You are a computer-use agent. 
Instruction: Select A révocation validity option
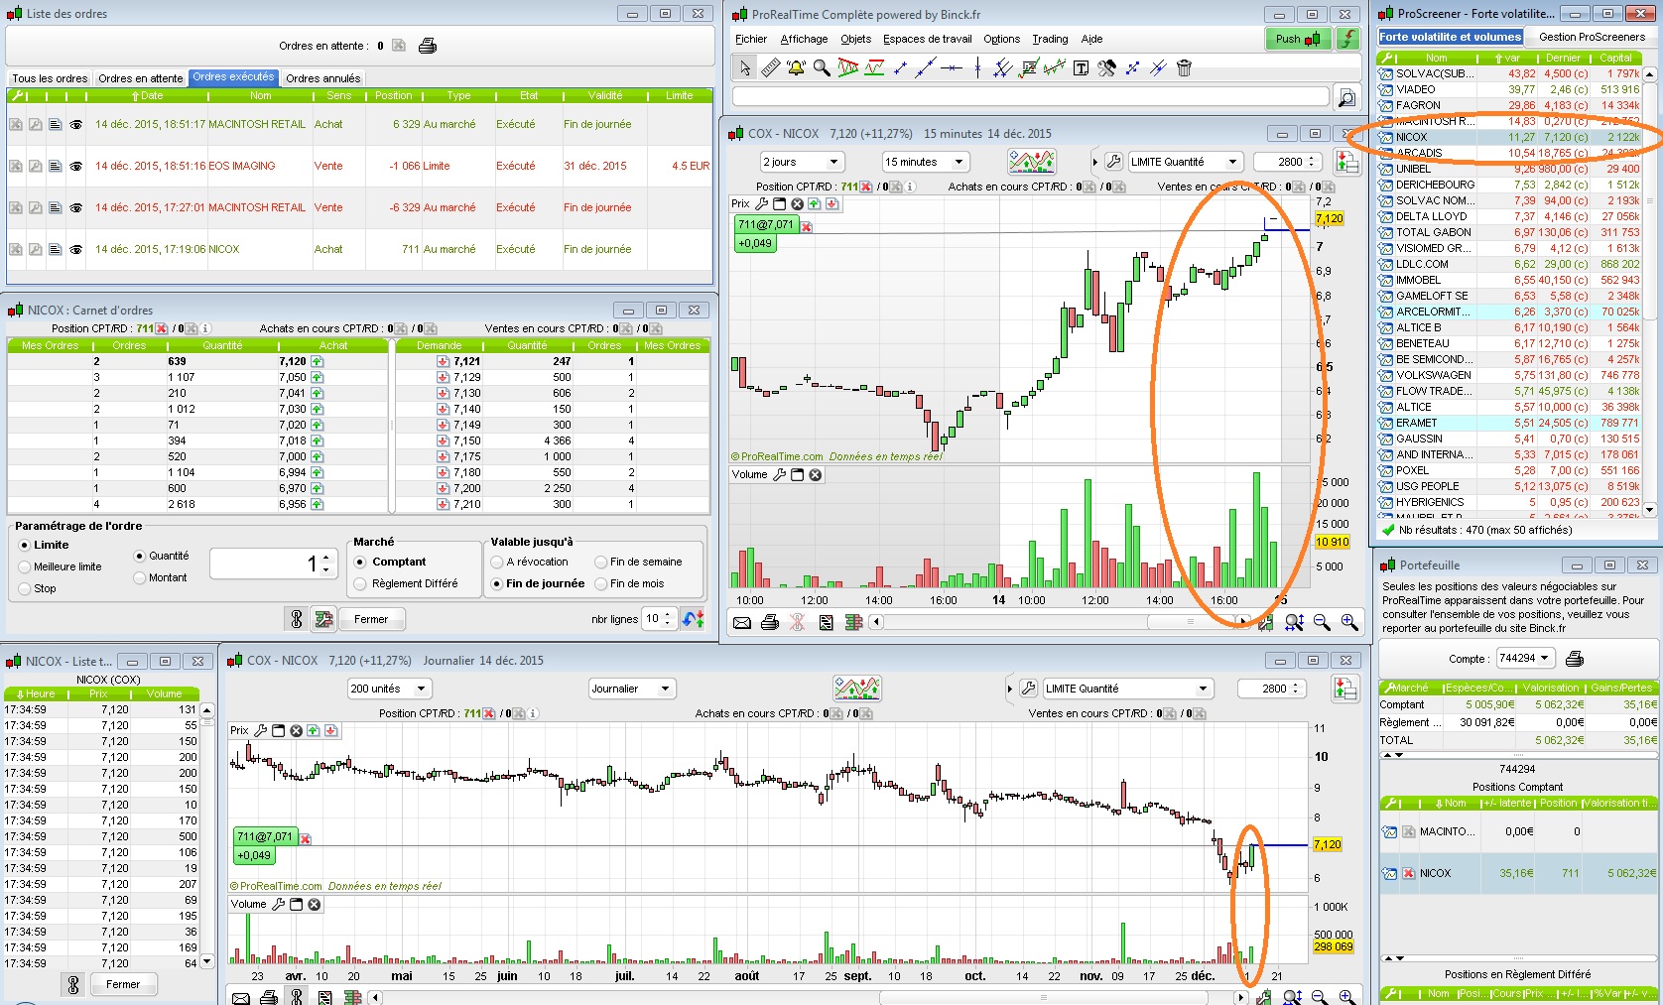497,562
